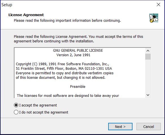The width and height of the screenshot is (165, 135).
Task: Click the 'Setup' window title bar text
Action: [x=7, y=5]
